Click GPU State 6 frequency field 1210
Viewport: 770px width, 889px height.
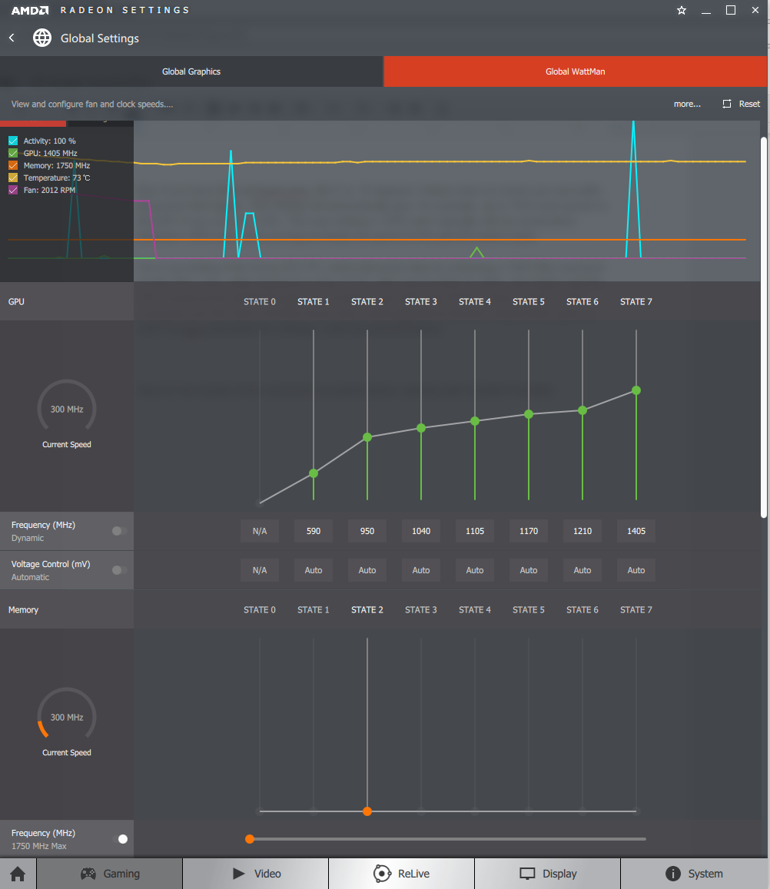pyautogui.click(x=582, y=531)
